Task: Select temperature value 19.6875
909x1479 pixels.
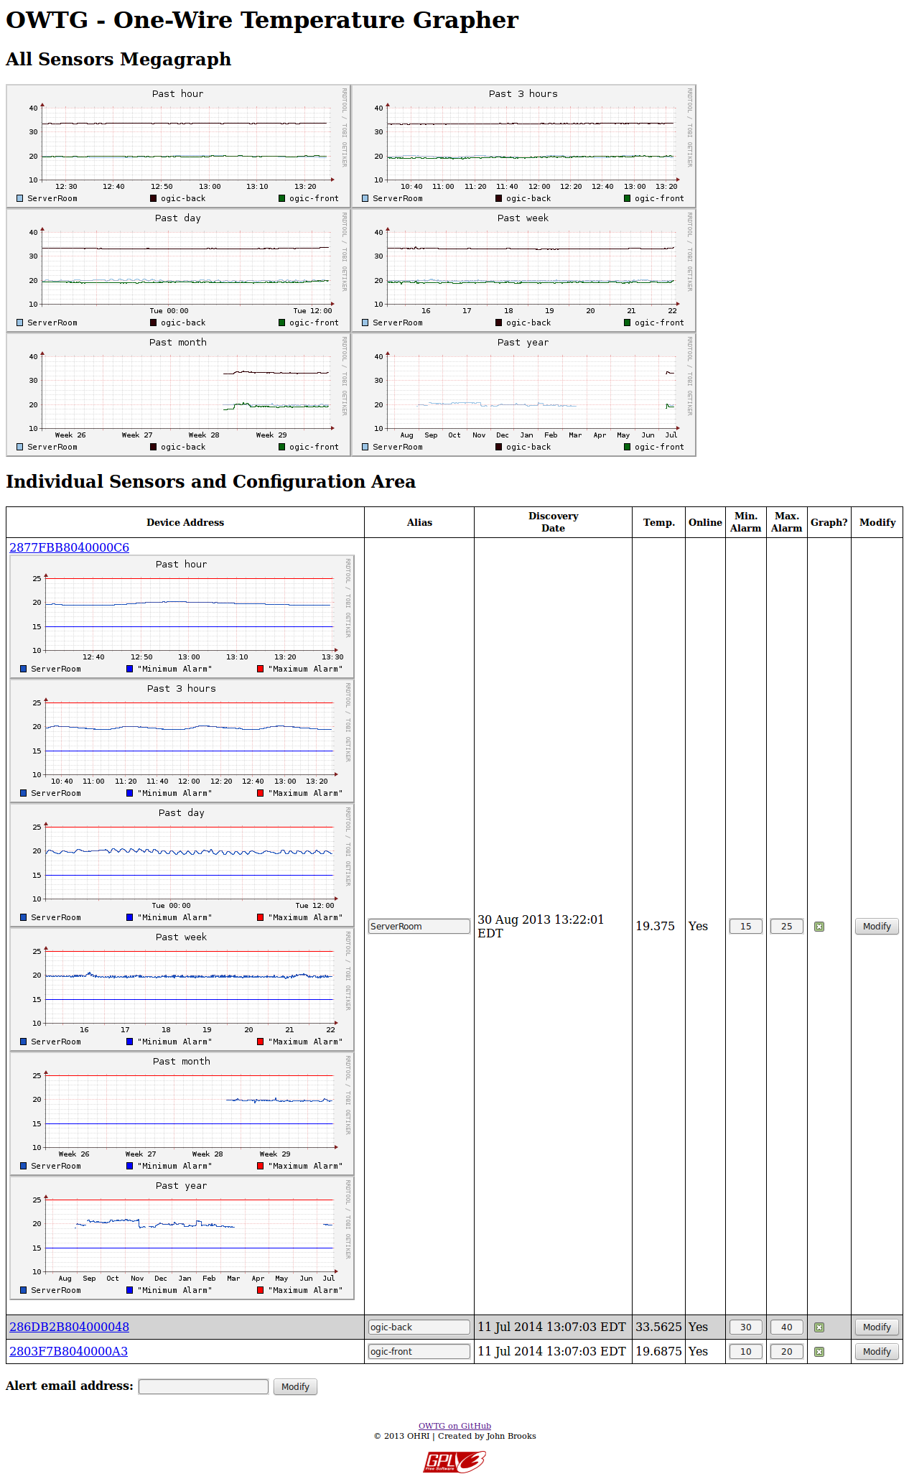Action: click(x=658, y=1352)
